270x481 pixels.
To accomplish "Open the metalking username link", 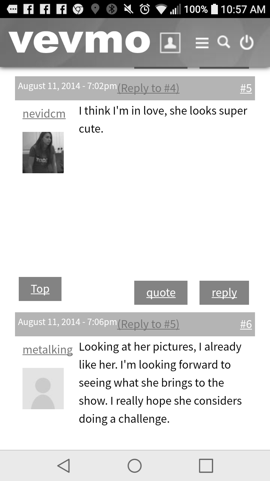I will (x=48, y=349).
